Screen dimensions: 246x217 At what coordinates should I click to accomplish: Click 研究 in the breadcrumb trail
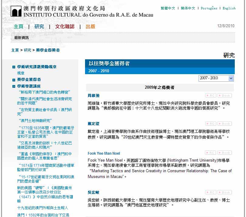27,50
